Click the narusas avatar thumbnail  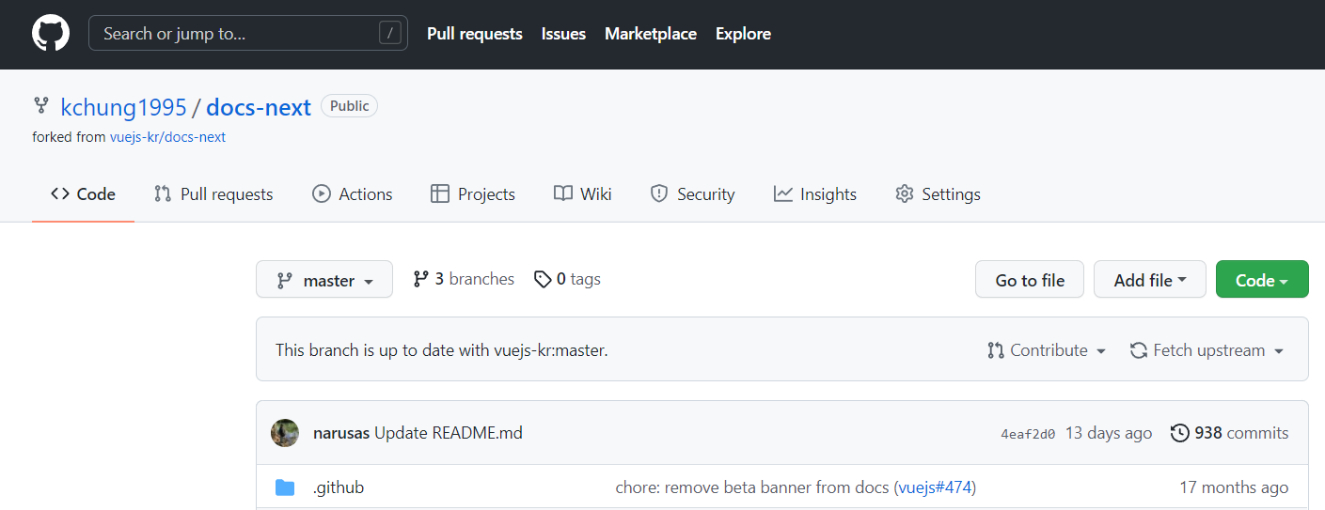pos(285,433)
